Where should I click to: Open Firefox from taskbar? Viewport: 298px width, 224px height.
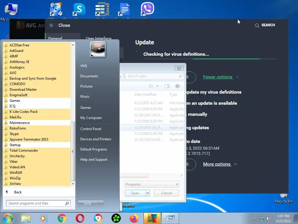click(134, 218)
